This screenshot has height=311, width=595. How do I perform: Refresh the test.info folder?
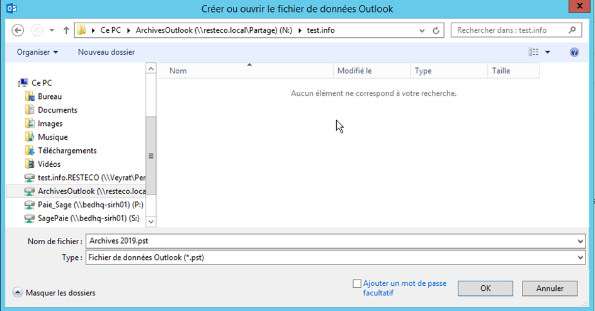(x=436, y=30)
